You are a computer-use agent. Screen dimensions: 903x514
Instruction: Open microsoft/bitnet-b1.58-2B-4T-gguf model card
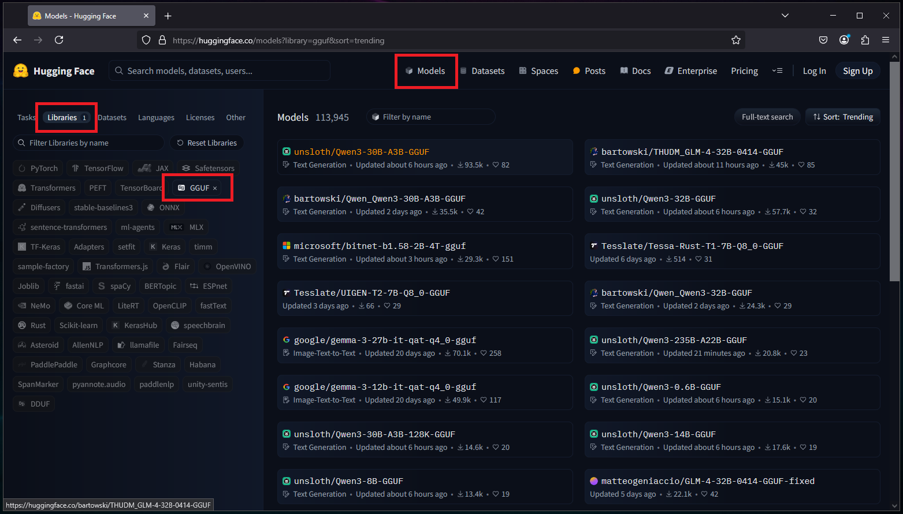coord(425,252)
